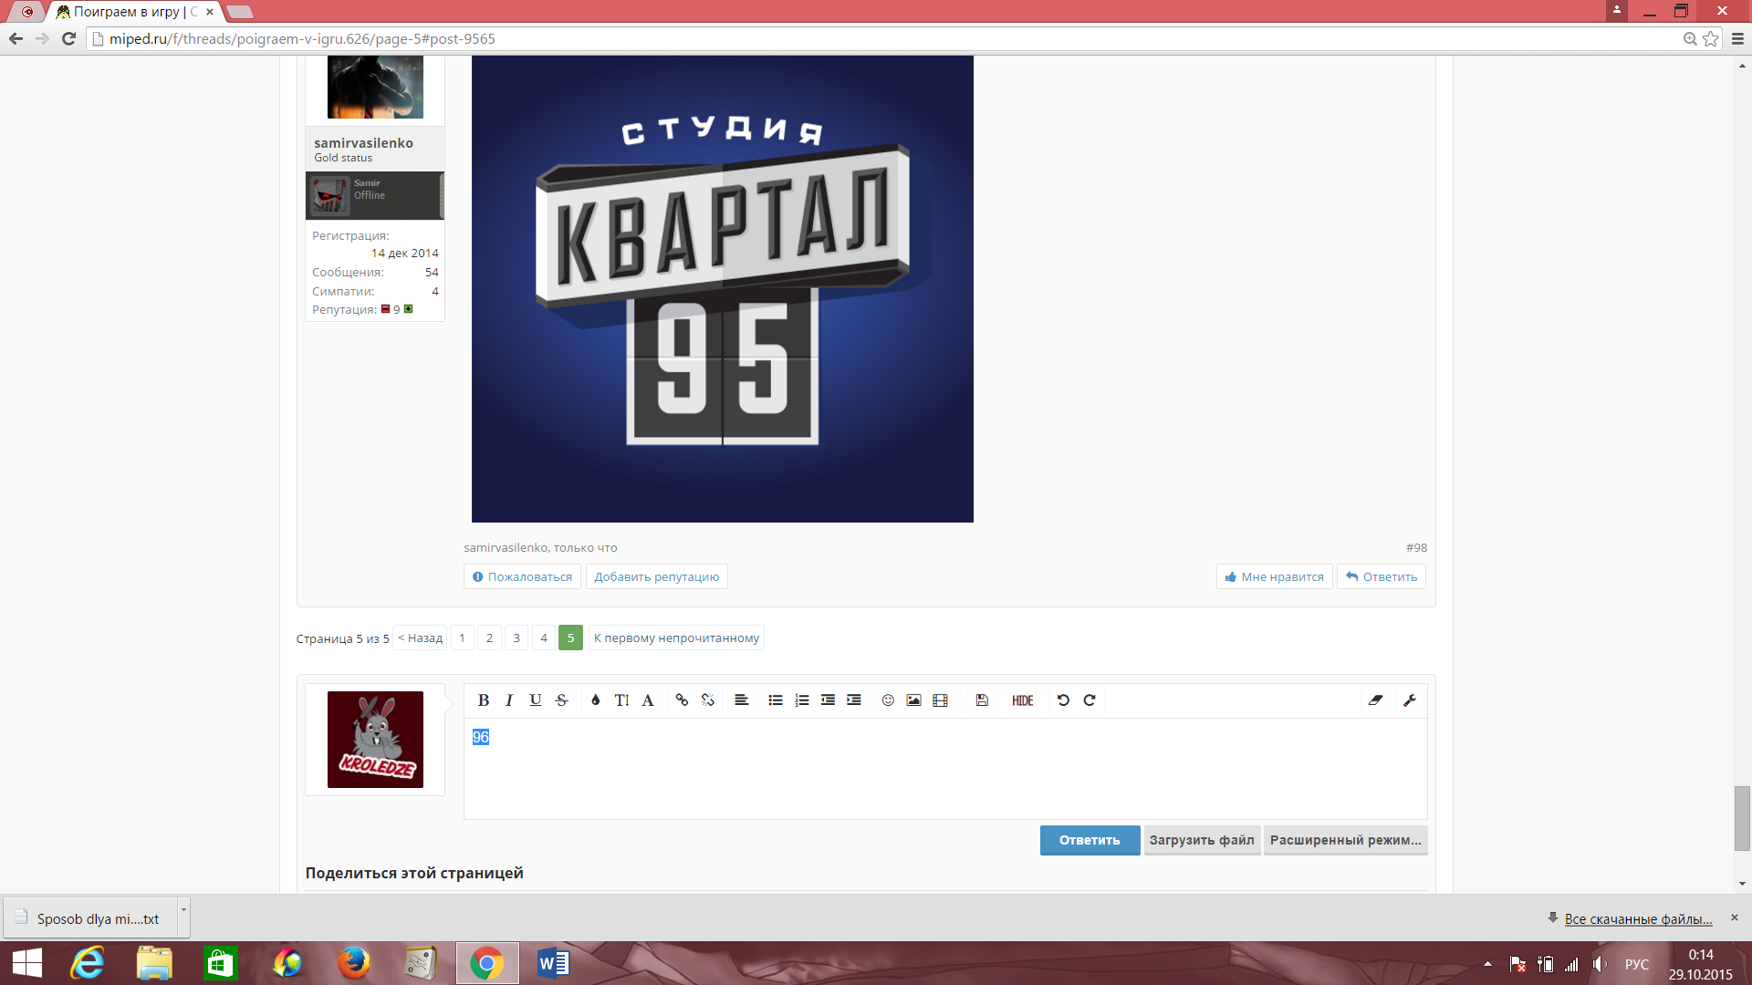Go to page 3 of the thread
Screen dimensions: 1752x985
point(516,638)
